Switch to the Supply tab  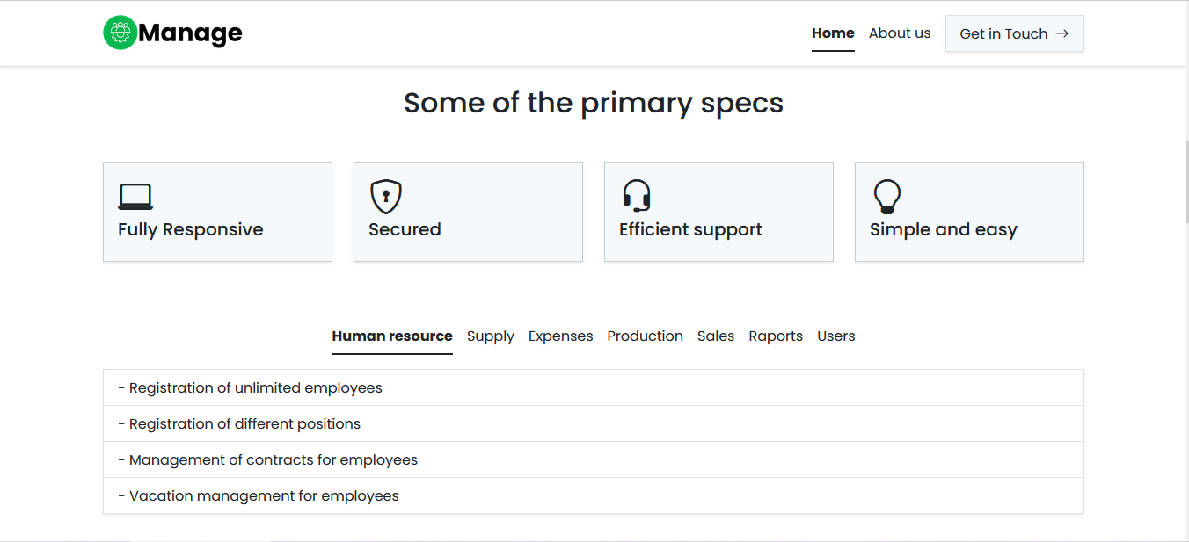coord(491,336)
